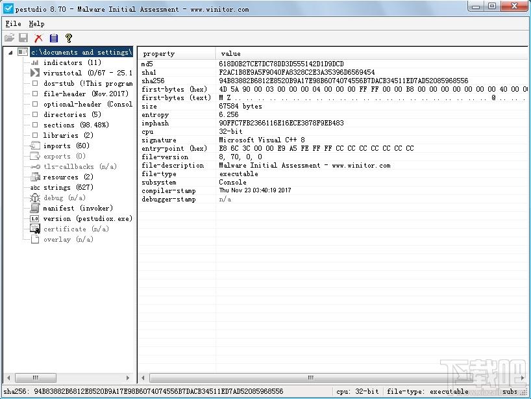The height and width of the screenshot is (399, 531).
Task: Click the imports arrow icon
Action: tap(35, 146)
